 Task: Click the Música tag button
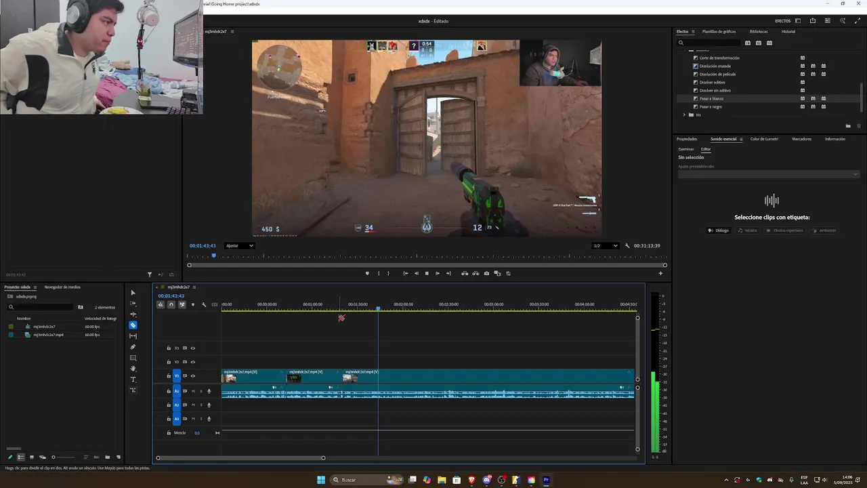coord(748,230)
